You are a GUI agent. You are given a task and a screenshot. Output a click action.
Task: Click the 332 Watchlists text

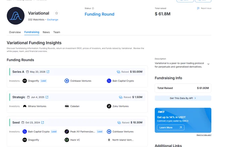36,20
